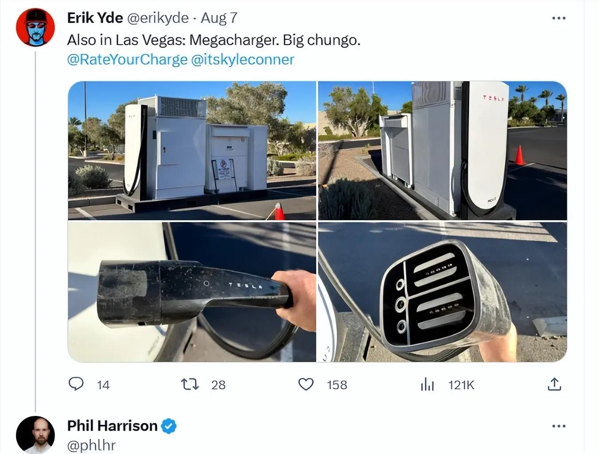
Task: Expand the more options menu on Phil's reply
Action: (559, 426)
